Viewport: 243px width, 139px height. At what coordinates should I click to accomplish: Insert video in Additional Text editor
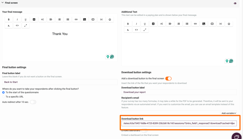tap(212, 24)
